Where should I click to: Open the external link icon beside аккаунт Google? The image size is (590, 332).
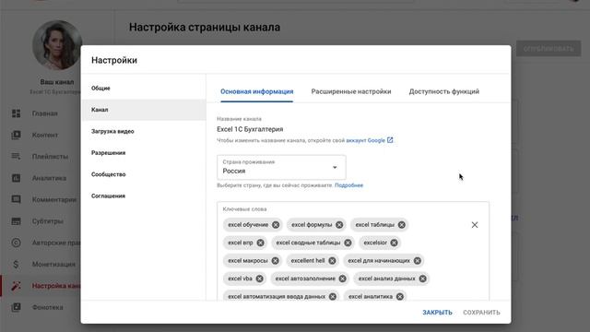(x=390, y=140)
